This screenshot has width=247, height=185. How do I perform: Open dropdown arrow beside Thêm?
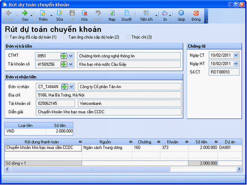(x=51, y=15)
